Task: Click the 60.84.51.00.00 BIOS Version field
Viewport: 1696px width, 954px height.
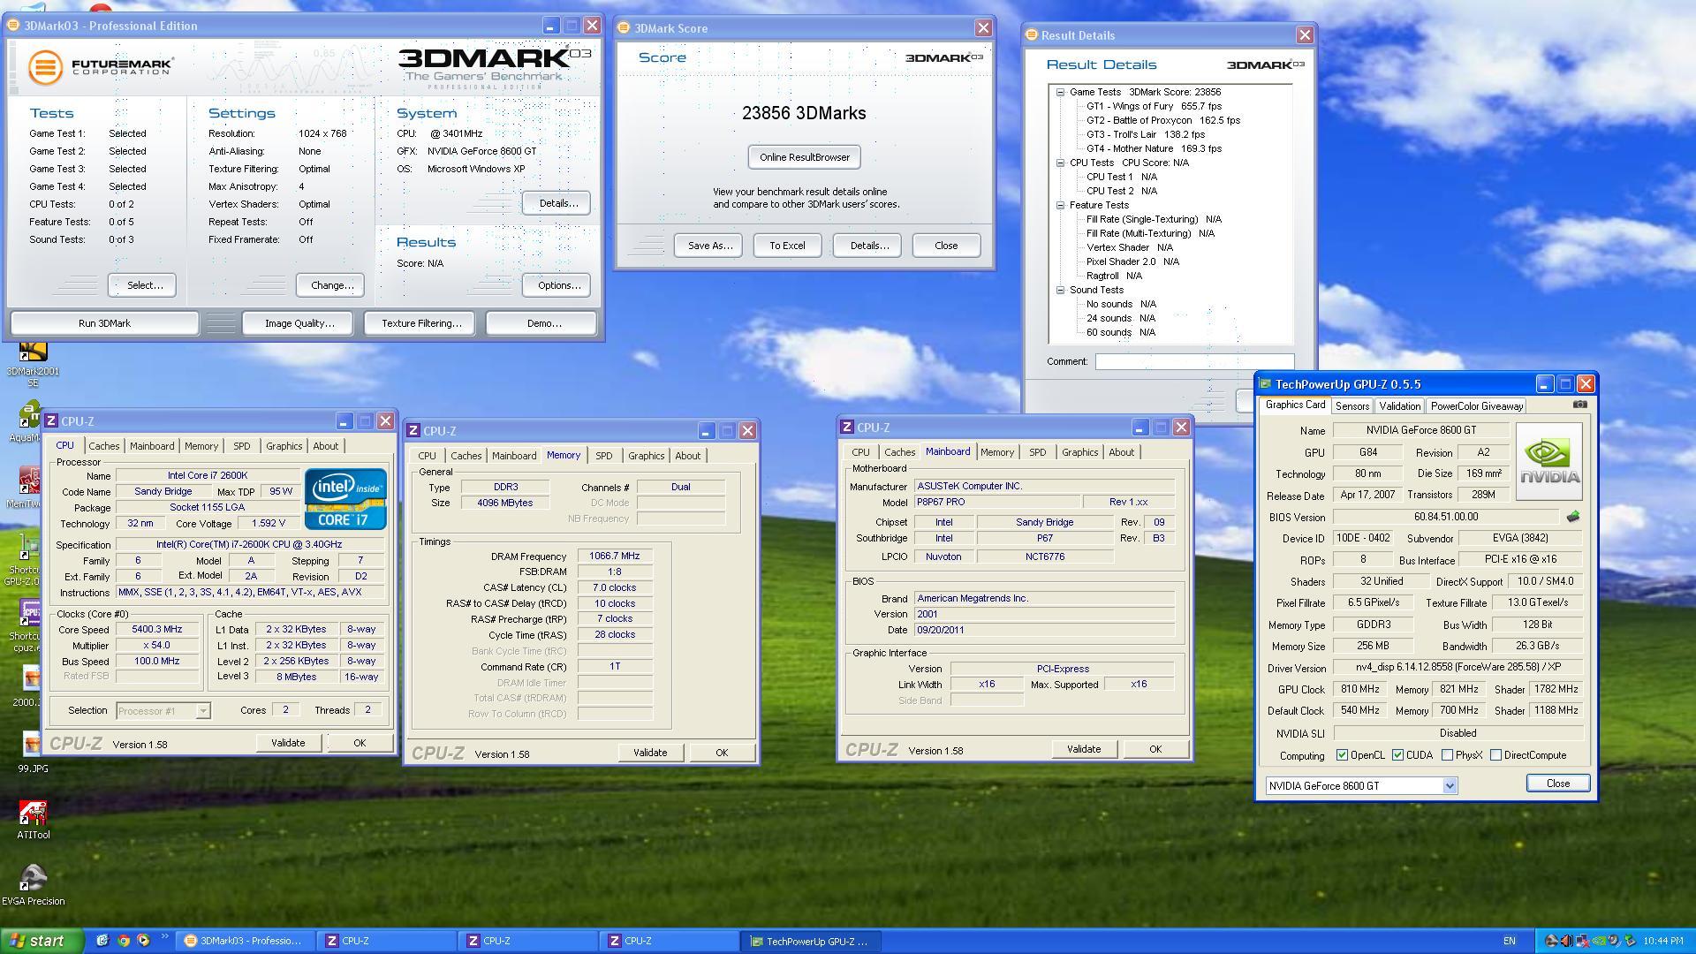Action: click(x=1445, y=517)
